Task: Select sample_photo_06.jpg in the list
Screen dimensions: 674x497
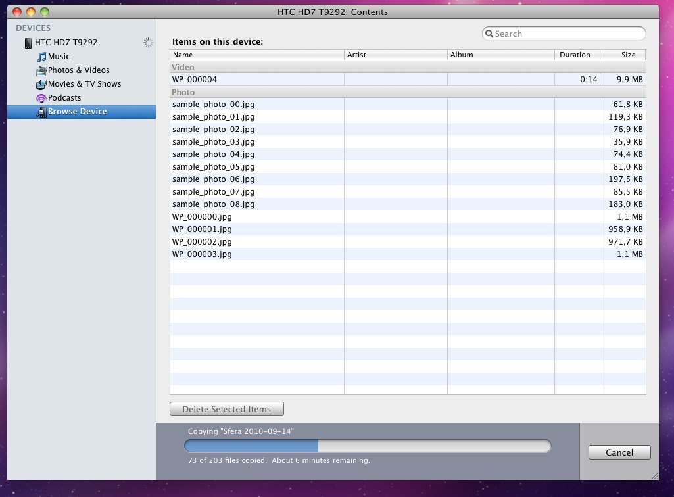Action: 408,179
